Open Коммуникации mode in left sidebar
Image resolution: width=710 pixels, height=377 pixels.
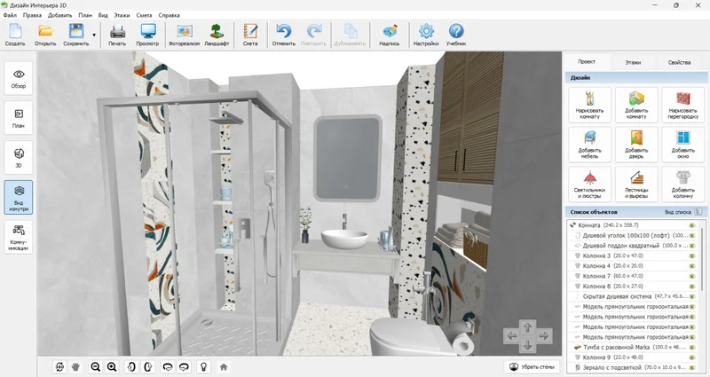click(x=19, y=237)
